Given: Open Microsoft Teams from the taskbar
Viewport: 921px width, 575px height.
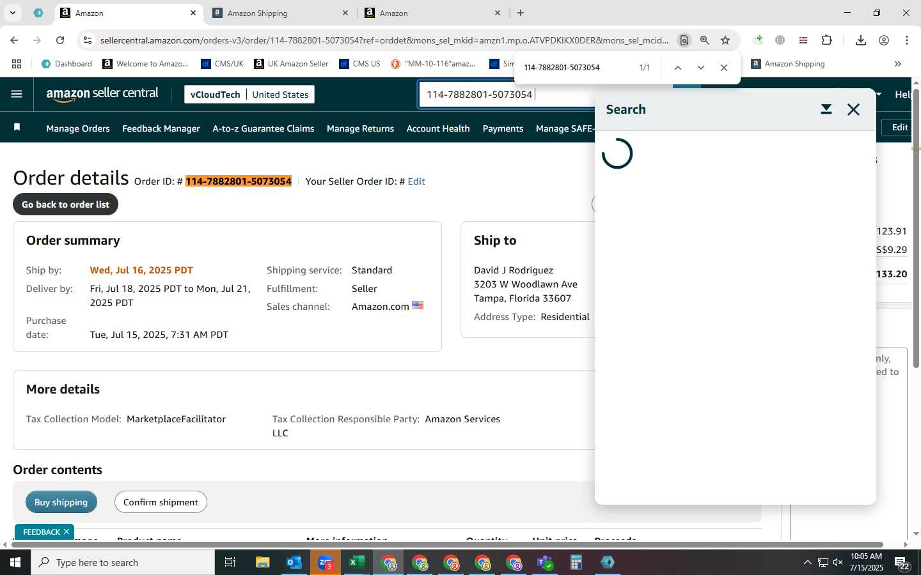Looking at the screenshot, I should pos(545,562).
